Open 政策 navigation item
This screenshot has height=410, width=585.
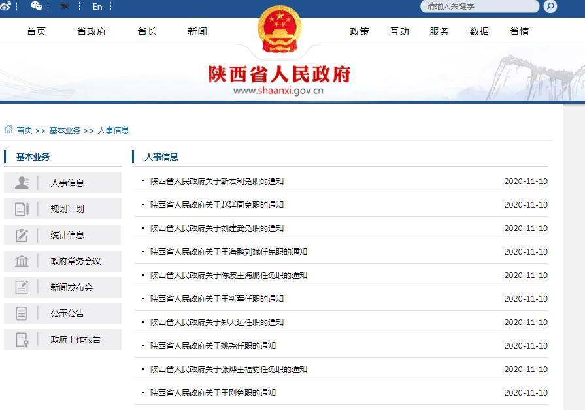coord(359,31)
